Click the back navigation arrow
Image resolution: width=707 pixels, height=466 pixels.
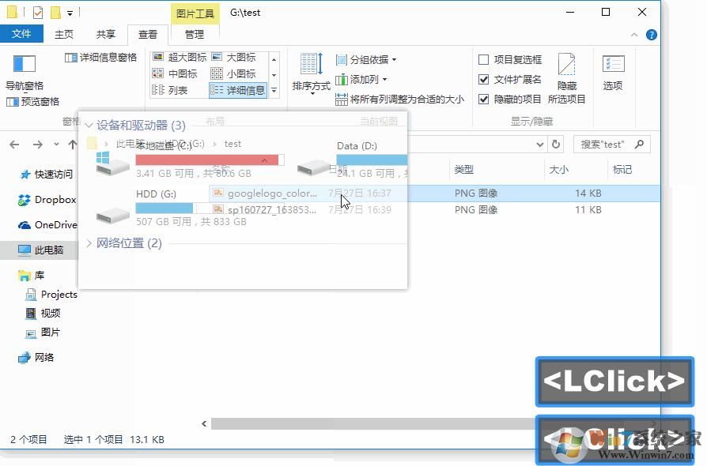coord(13,145)
